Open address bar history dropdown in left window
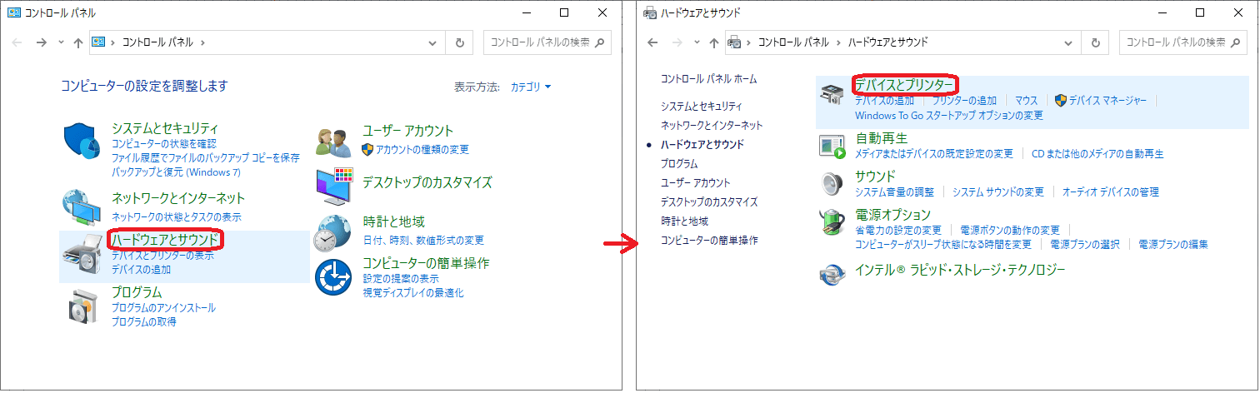This screenshot has height=393, width=1260. coord(432,42)
